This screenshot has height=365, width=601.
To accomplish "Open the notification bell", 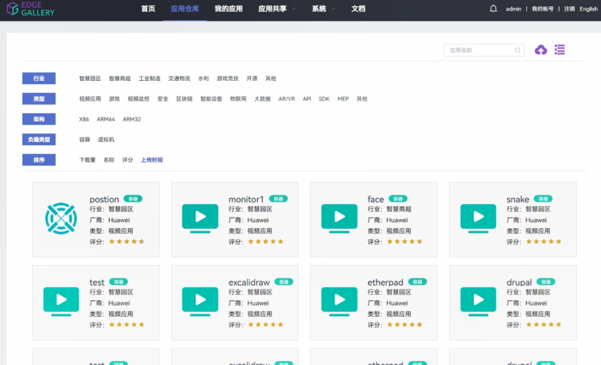I will (493, 8).
